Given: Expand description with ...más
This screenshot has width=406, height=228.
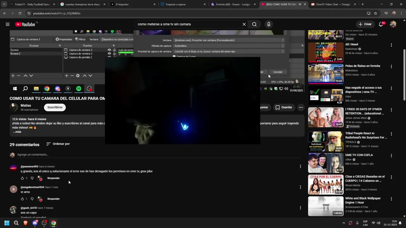Looking at the screenshot, I should [x=17, y=132].
